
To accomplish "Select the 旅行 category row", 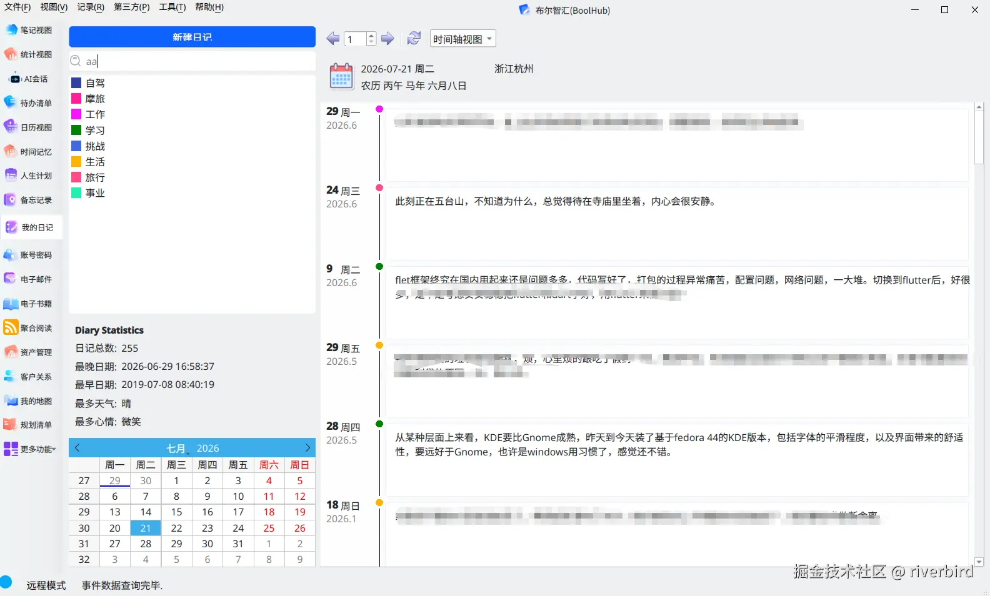I will pyautogui.click(x=192, y=177).
